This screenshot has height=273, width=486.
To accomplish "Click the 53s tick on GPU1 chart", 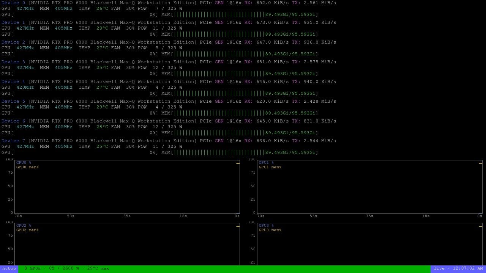I will point(313,216).
